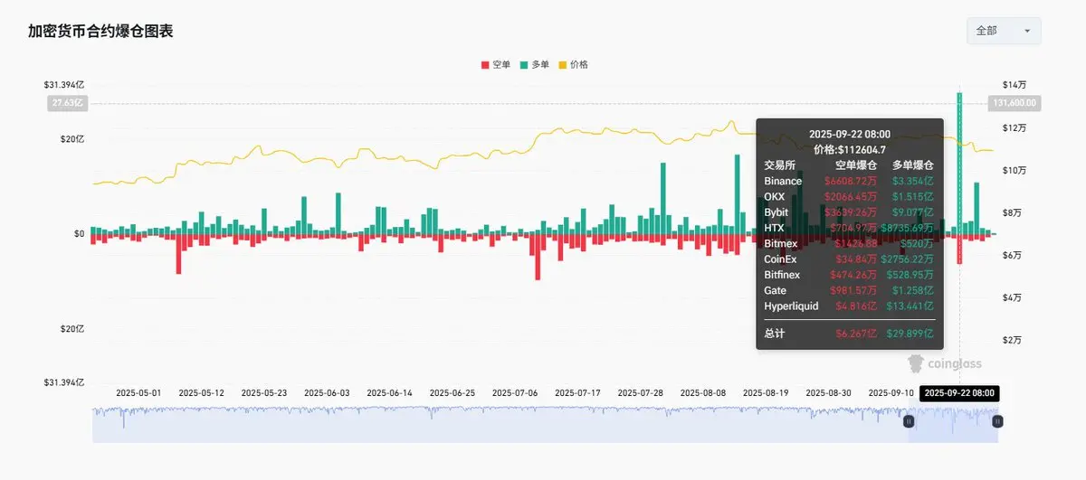
Task: Toggle the 价格 yellow legend series
Action: (x=574, y=65)
